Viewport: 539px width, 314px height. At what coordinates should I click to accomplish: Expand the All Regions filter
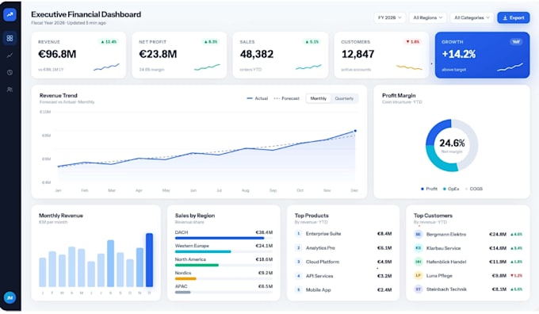427,17
